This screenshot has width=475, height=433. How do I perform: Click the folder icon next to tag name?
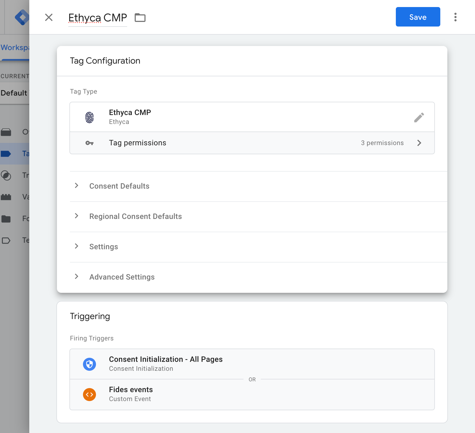[140, 18]
